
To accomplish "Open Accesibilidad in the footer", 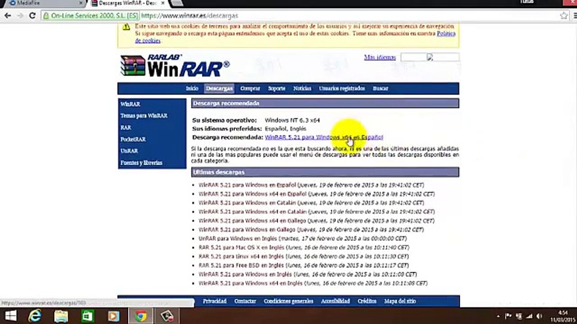I will pyautogui.click(x=335, y=301).
